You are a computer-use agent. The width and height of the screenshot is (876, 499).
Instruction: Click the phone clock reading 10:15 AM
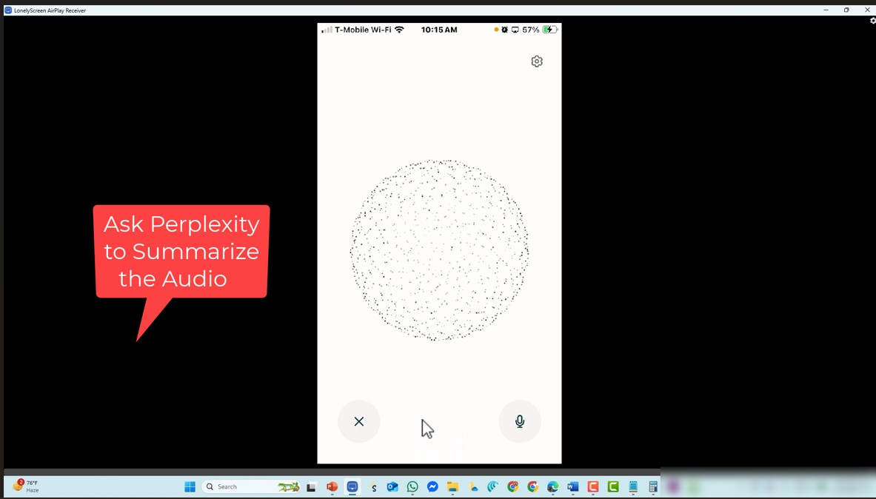pyautogui.click(x=439, y=30)
